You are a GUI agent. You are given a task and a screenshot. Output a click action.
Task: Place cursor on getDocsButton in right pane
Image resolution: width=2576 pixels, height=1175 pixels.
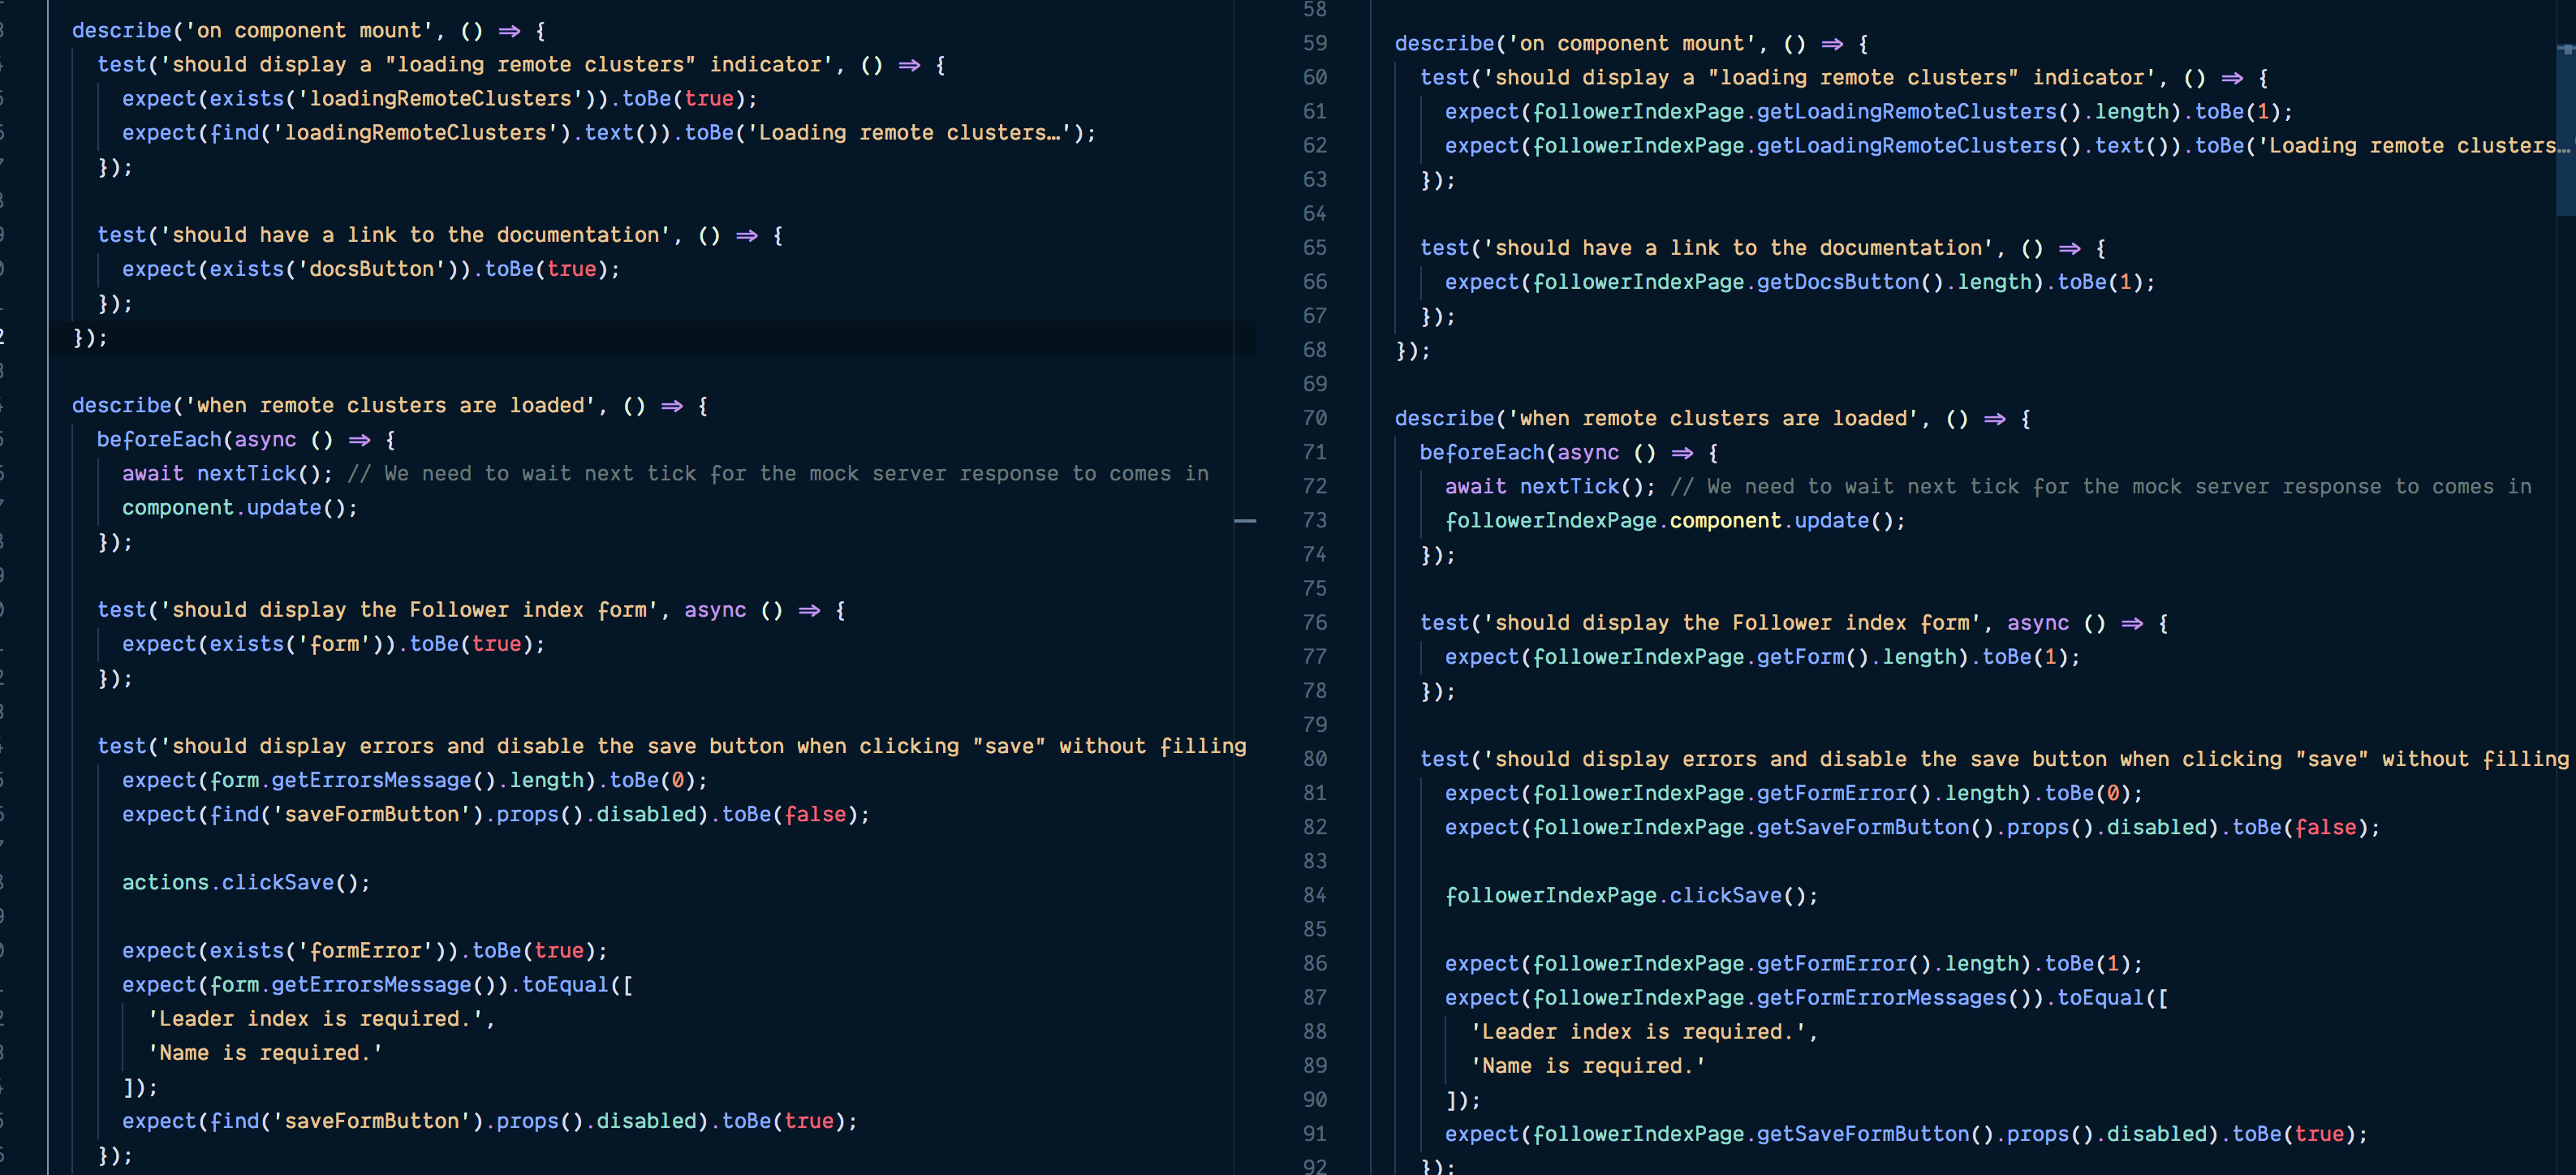pos(1837,282)
